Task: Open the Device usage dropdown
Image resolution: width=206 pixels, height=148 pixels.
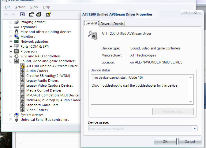Action: pos(143,128)
